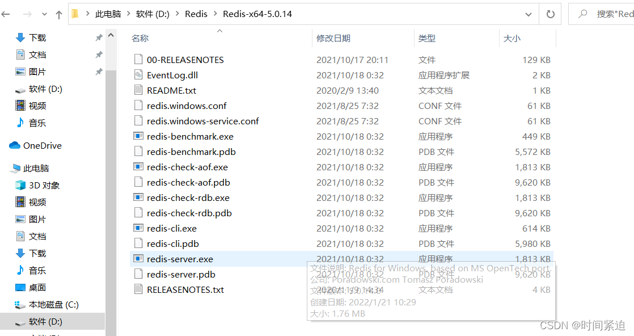This screenshot has width=634, height=336.
Task: Expand chevron after Redis in breadcrumb
Action: [215, 14]
